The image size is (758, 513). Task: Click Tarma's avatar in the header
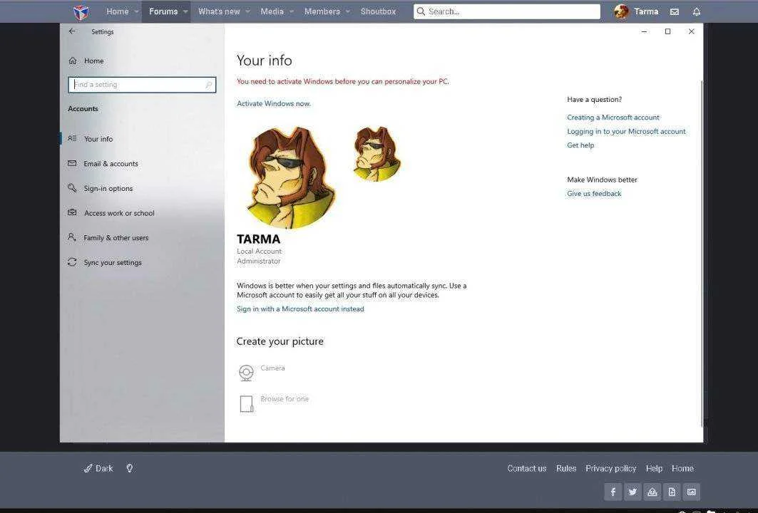click(621, 11)
